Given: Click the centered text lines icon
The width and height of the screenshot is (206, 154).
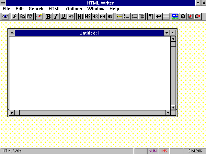Looking at the screenshot, I should tap(142, 16).
